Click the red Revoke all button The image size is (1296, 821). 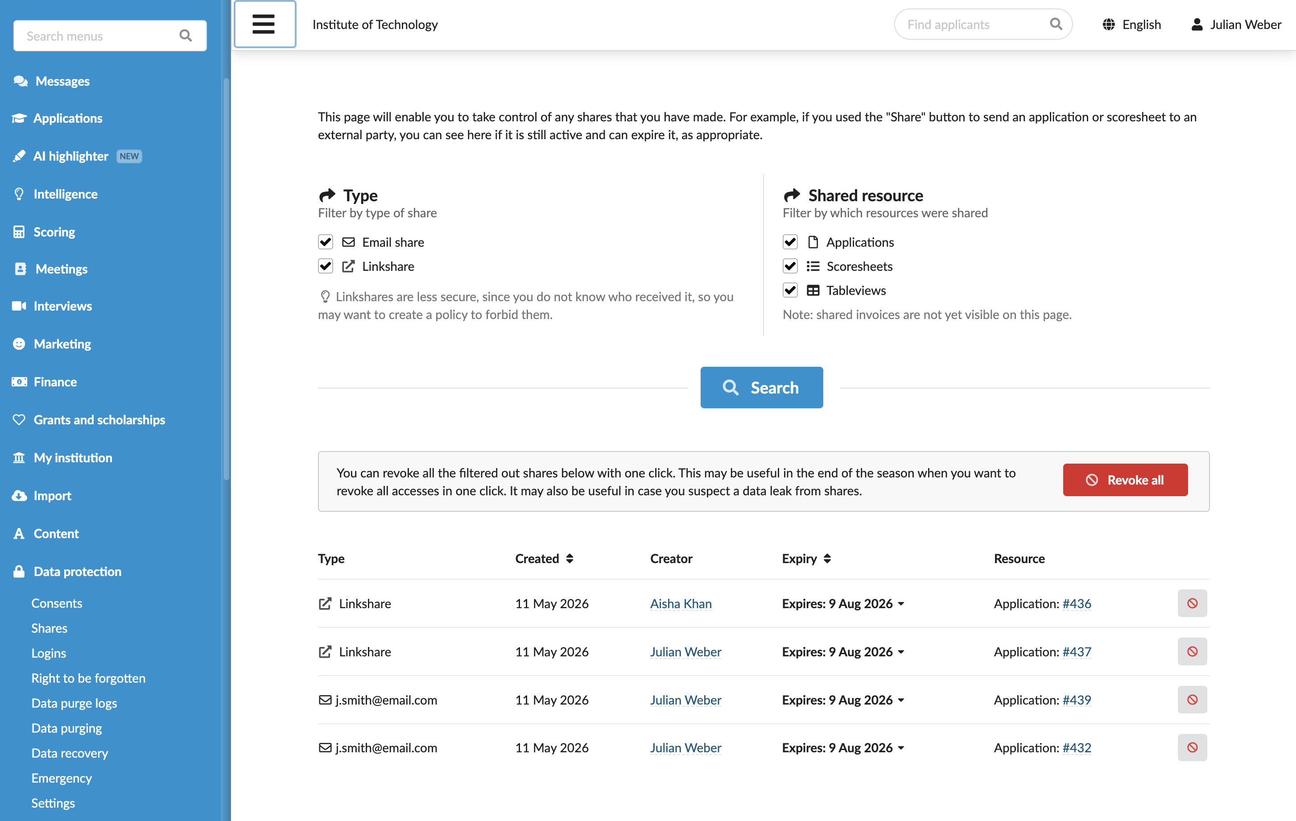pyautogui.click(x=1125, y=480)
